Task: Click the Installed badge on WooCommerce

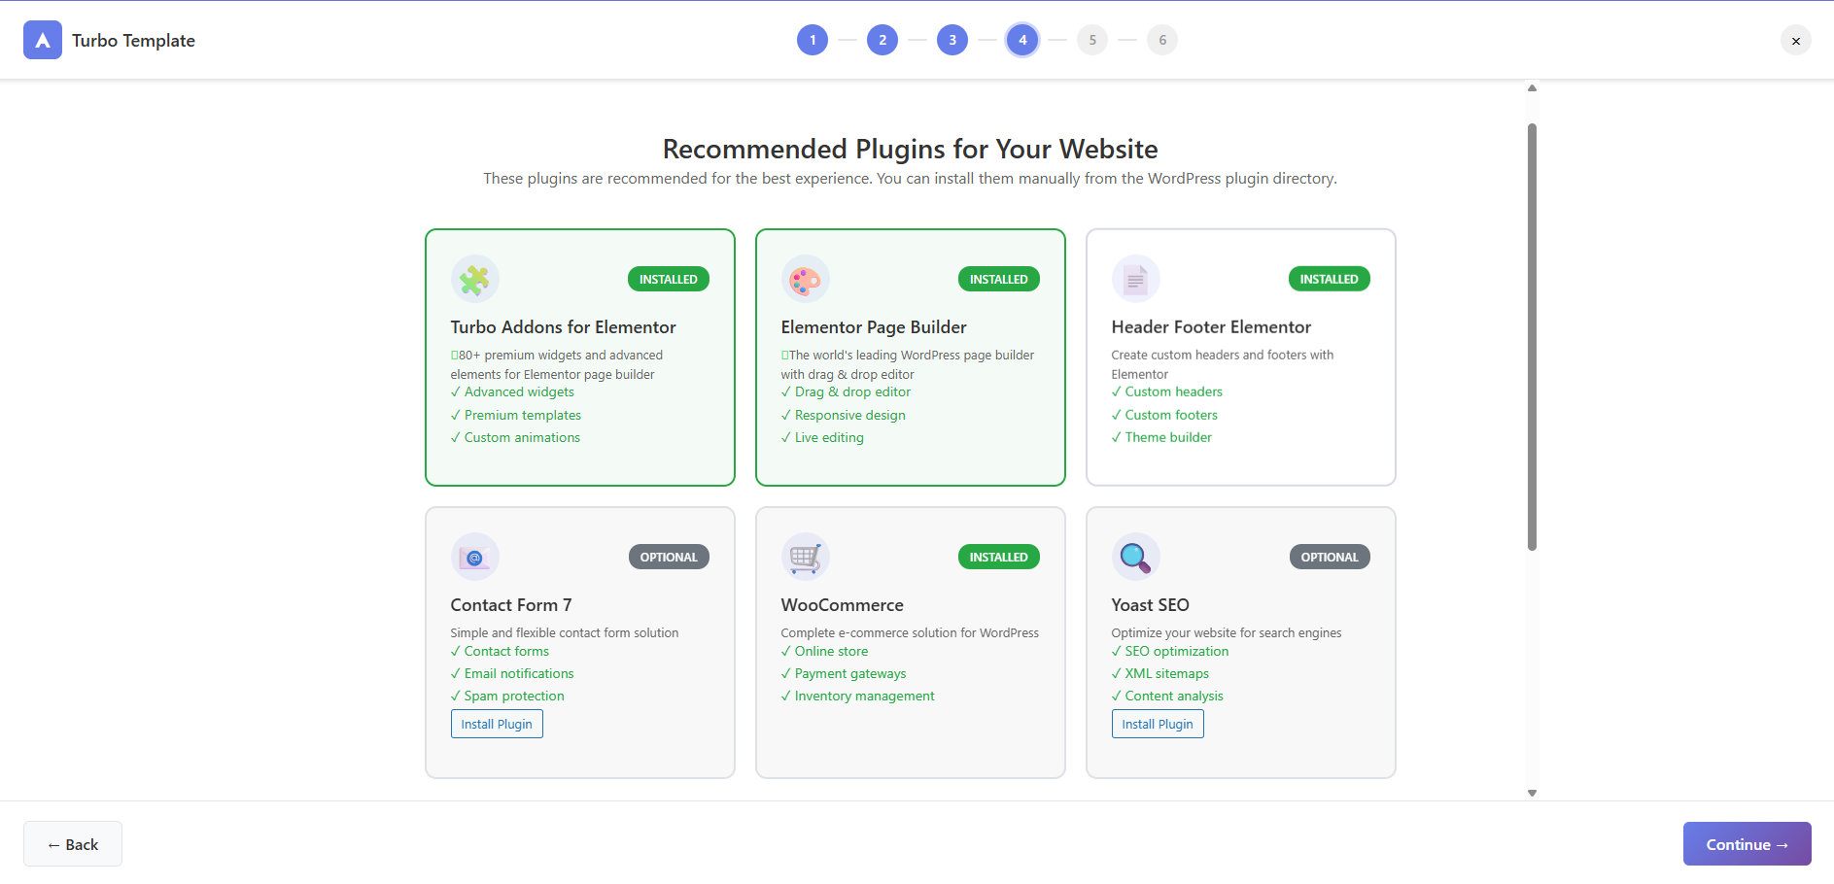Action: point(999,557)
